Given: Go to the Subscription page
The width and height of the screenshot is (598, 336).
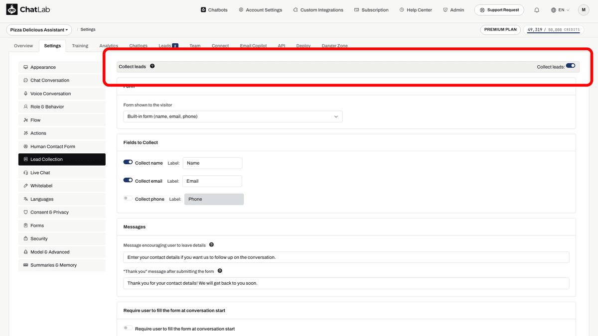Looking at the screenshot, I should click(x=371, y=10).
